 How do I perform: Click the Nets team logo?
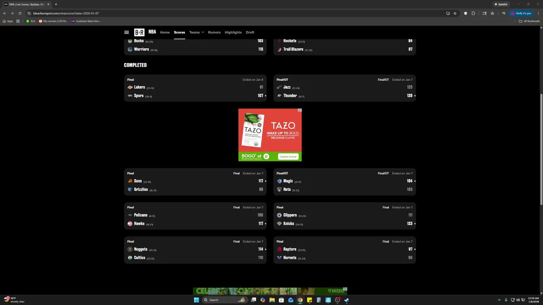279,189
